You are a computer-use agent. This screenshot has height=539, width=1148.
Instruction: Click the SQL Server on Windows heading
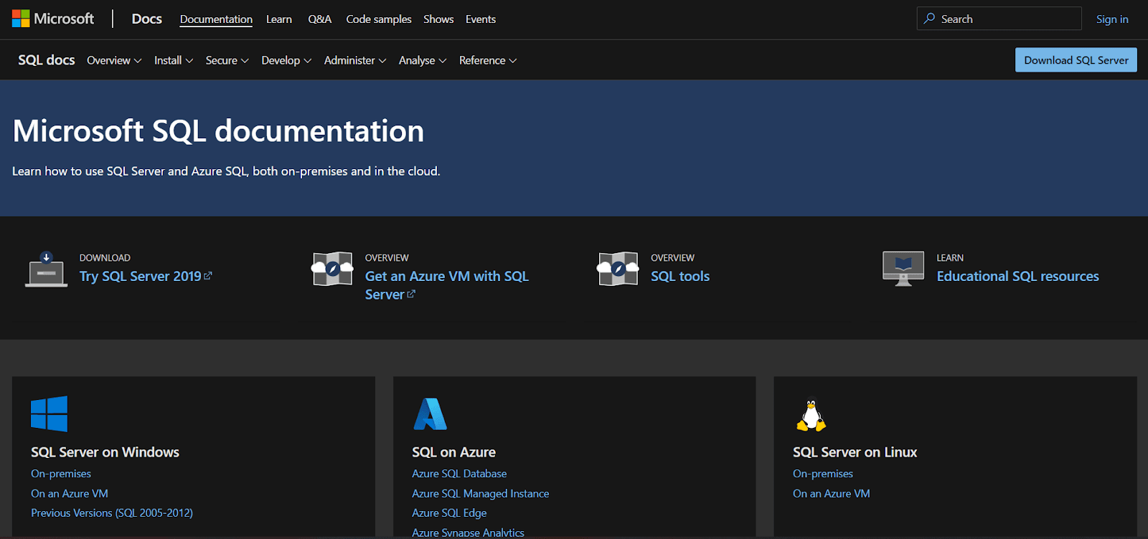coord(105,452)
